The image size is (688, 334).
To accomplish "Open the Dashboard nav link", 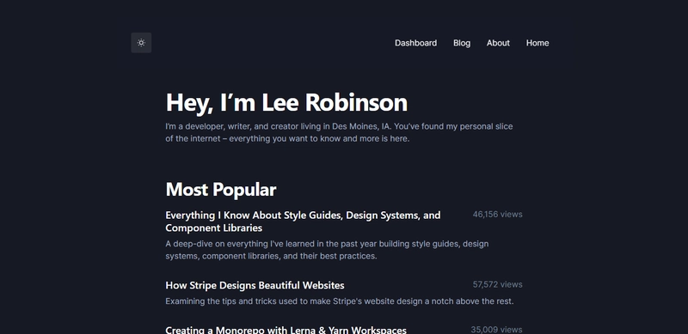I will click(x=415, y=43).
